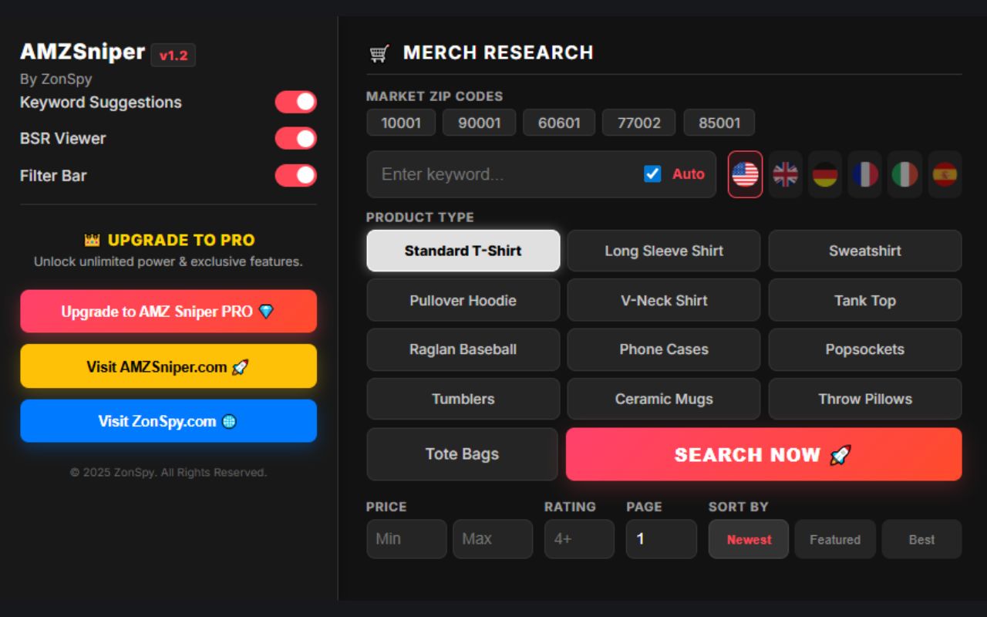Uncheck the Auto checkbox
This screenshot has height=617, width=987.
652,174
